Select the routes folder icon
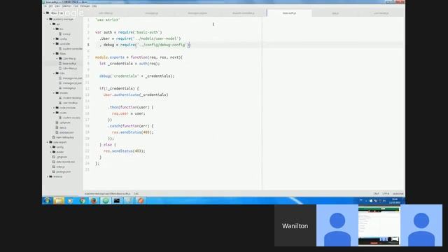The width and height of the screenshot is (448, 252). click(x=57, y=113)
